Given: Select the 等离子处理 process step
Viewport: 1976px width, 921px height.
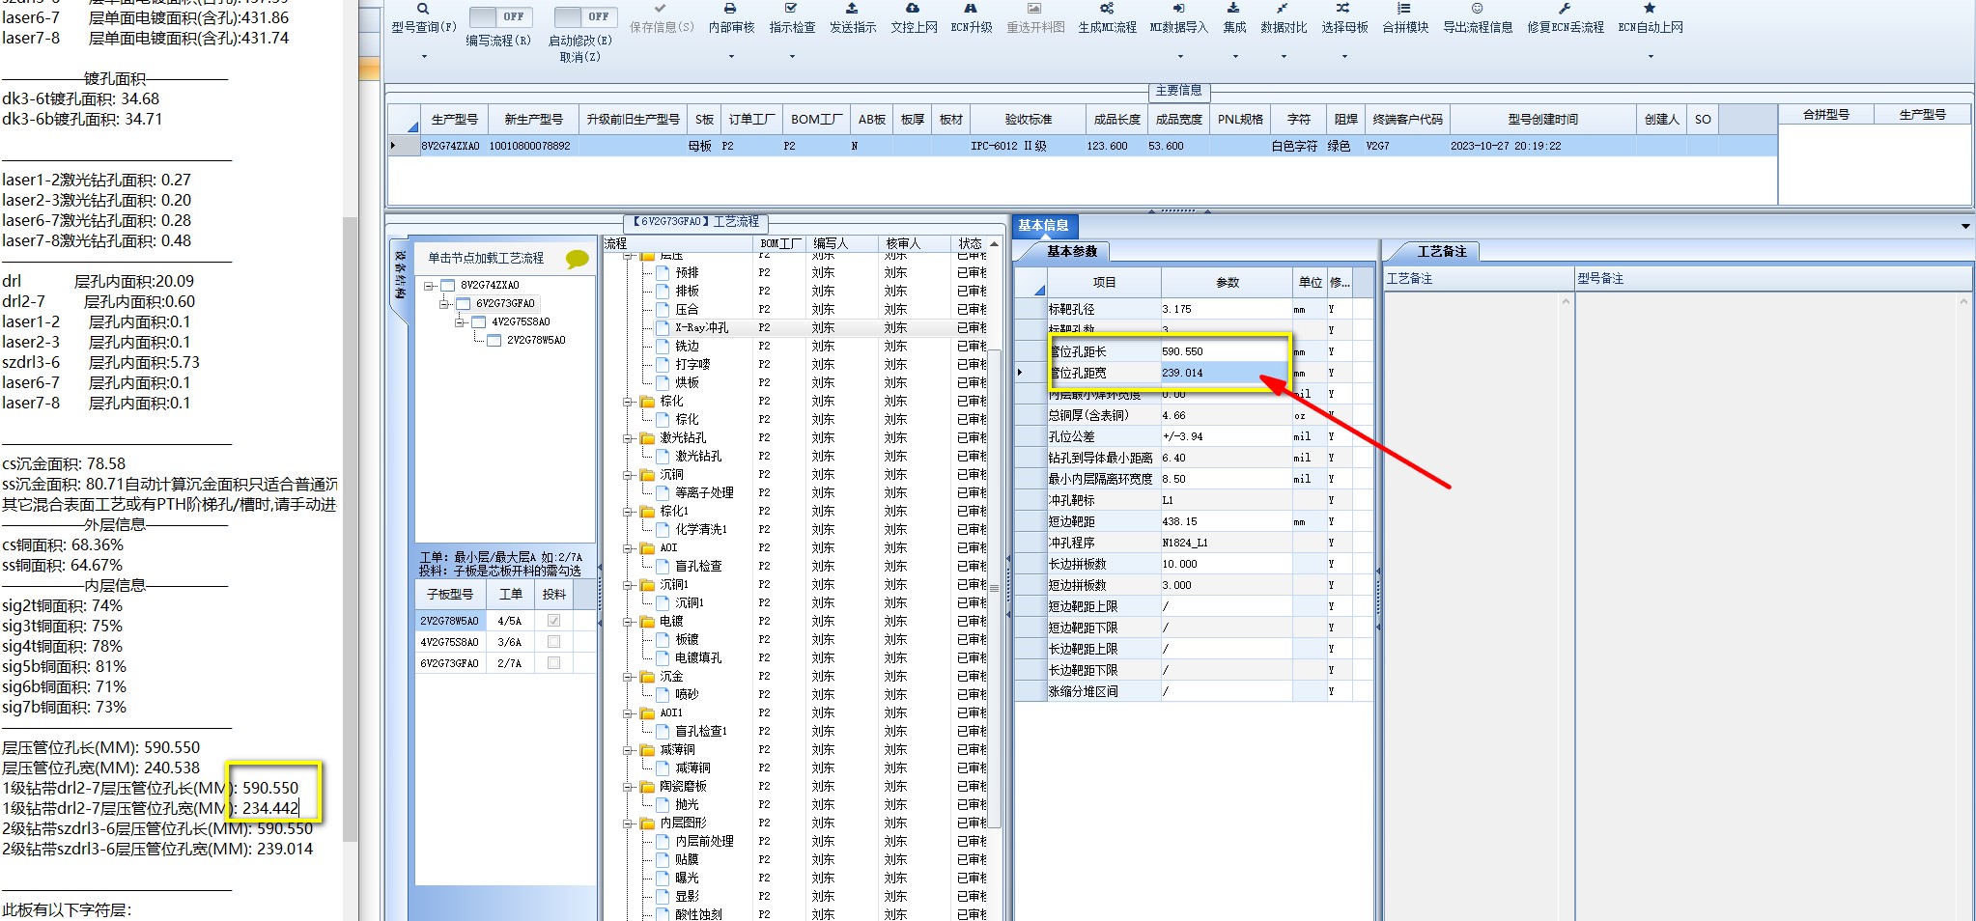Looking at the screenshot, I should [704, 492].
